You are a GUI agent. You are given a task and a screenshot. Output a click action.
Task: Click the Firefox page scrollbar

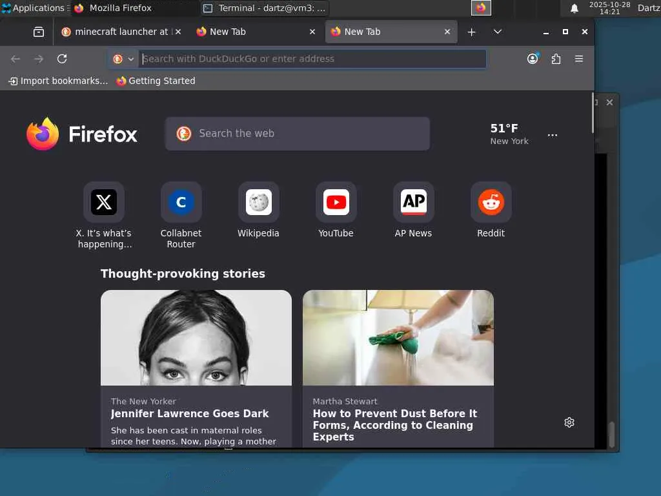coord(593,112)
